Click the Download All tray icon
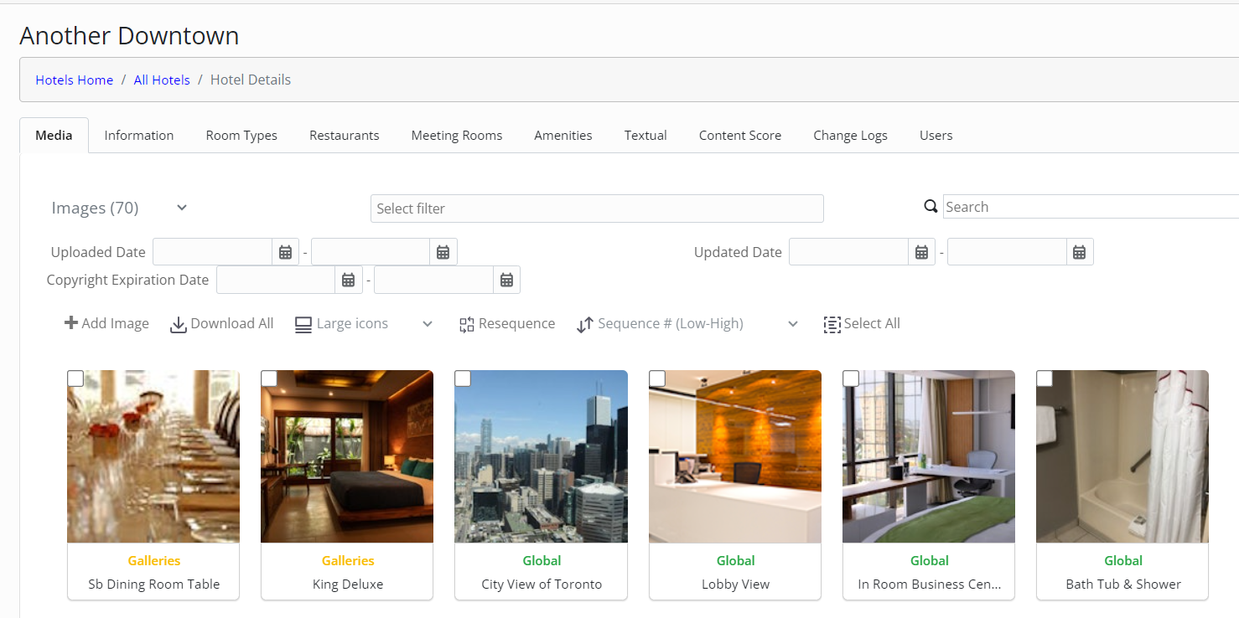Screen dimensions: 1239x618 tap(179, 325)
